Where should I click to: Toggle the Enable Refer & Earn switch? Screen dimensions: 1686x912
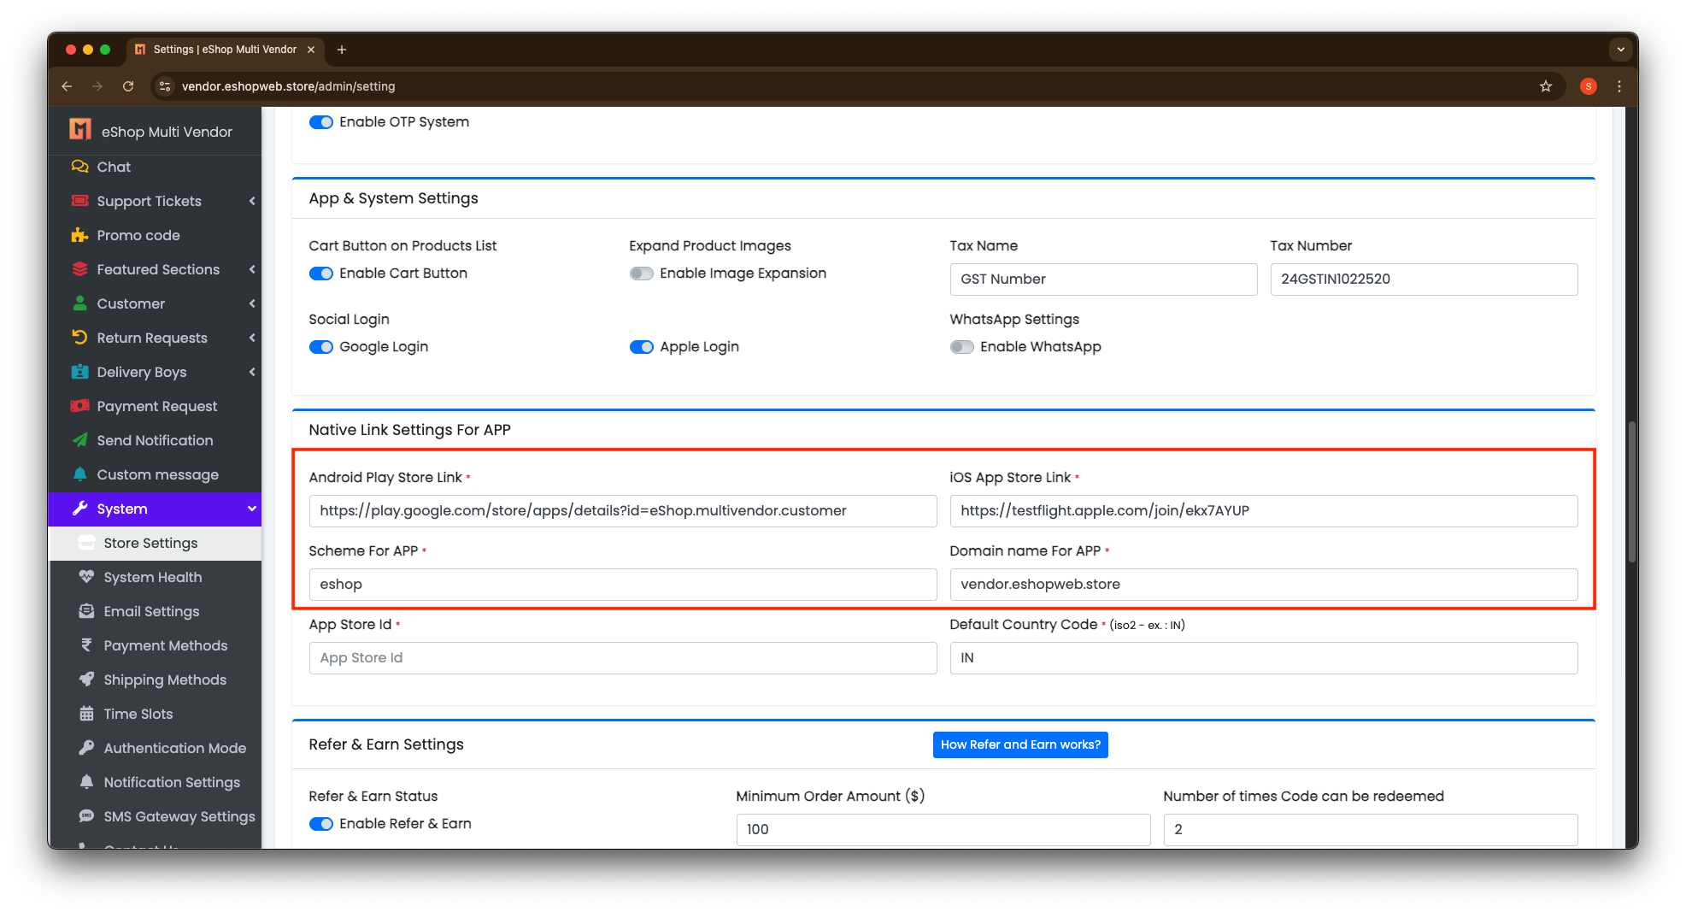(321, 824)
